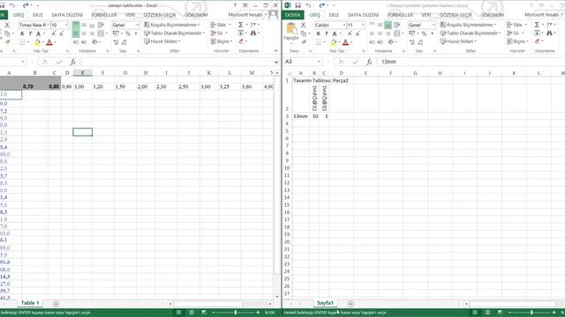Click Format Painter in Sayfa1 window
This screenshot has width=565, height=317.
(304, 42)
